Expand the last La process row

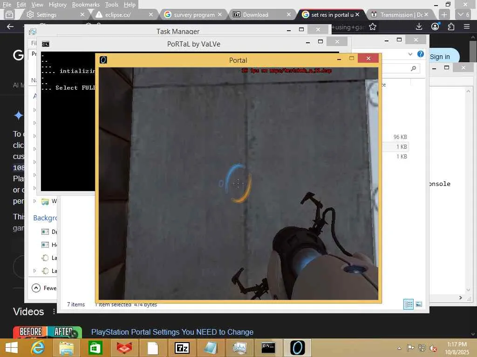(x=34, y=271)
